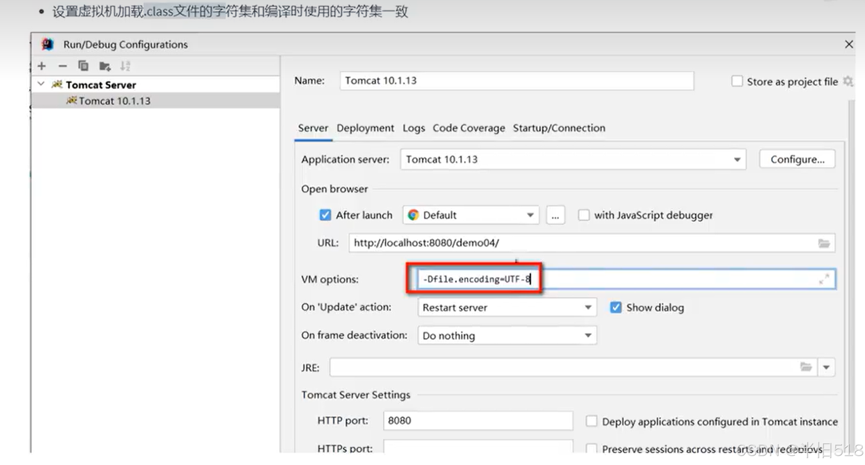Open the Default browser dropdown
The height and width of the screenshot is (465, 865).
point(471,215)
